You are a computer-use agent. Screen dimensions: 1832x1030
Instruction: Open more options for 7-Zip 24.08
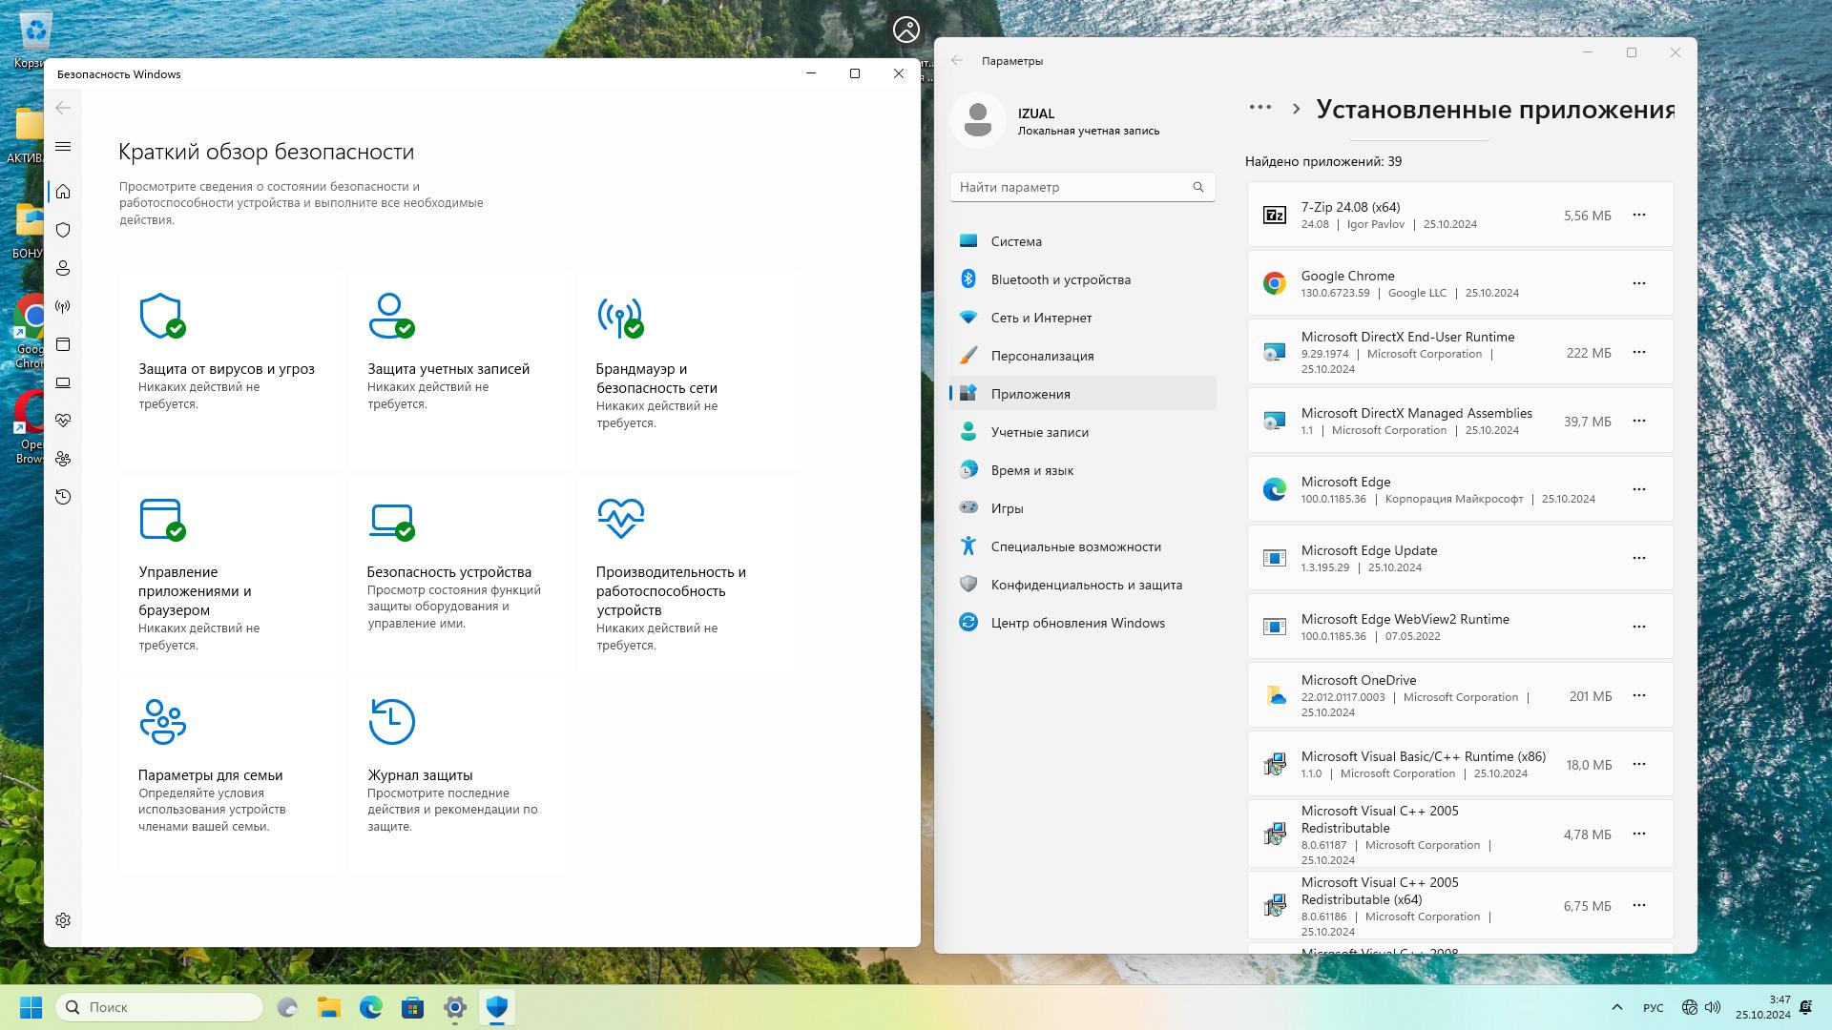point(1638,215)
